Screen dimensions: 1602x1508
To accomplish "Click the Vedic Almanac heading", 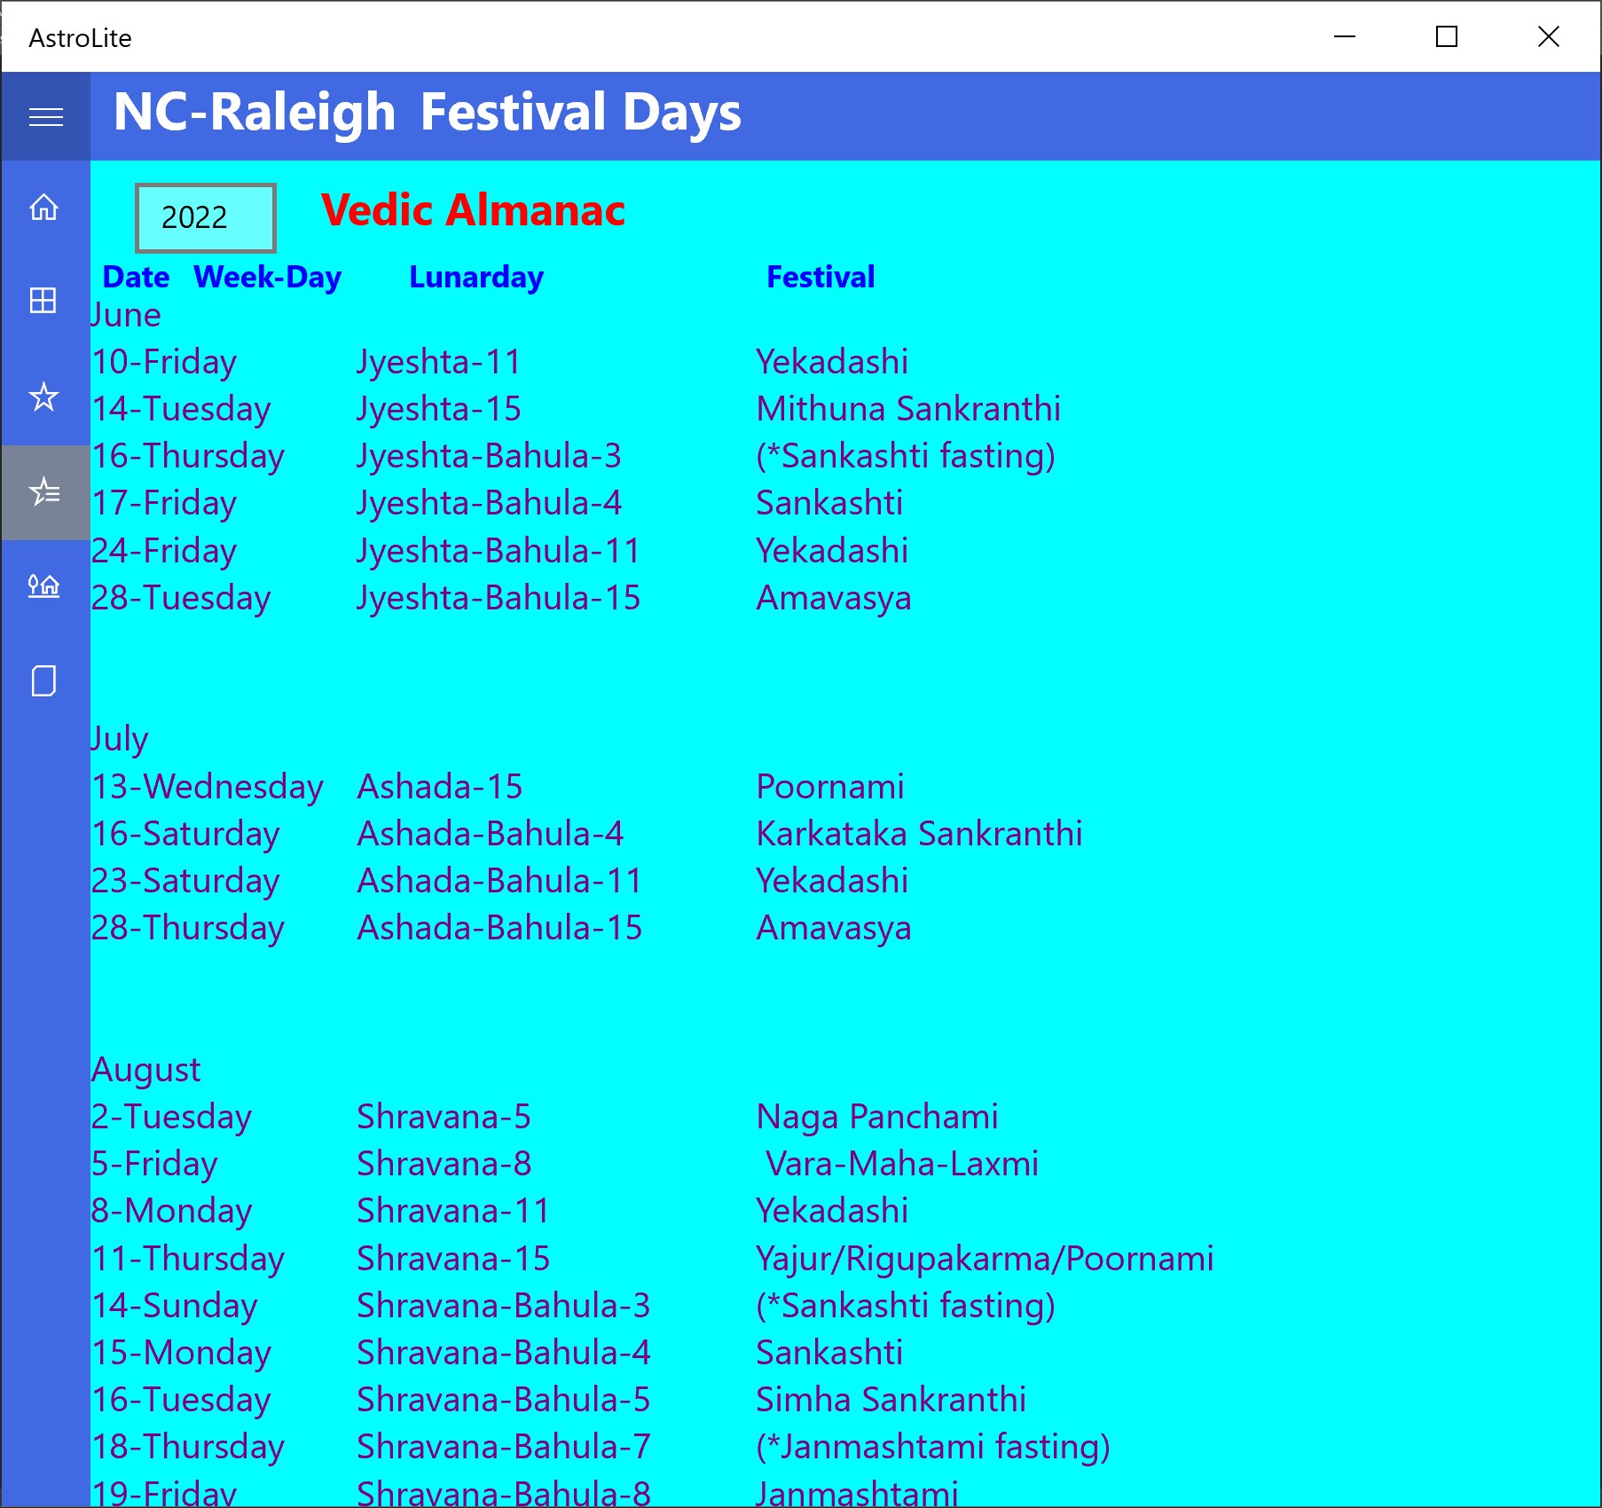I will pyautogui.click(x=473, y=210).
